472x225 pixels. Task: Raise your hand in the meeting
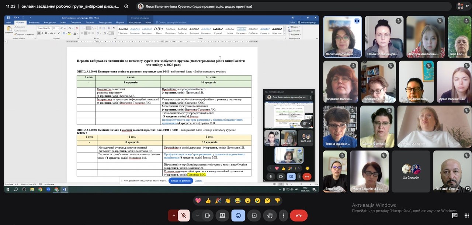[x=270, y=215]
